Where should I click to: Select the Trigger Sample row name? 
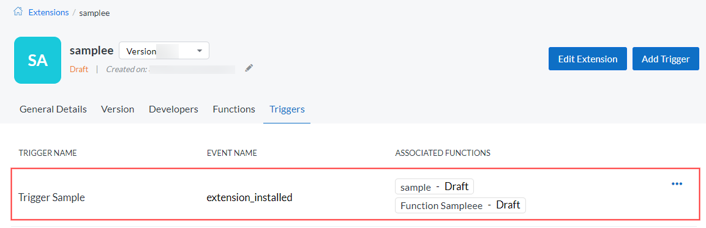tap(52, 197)
